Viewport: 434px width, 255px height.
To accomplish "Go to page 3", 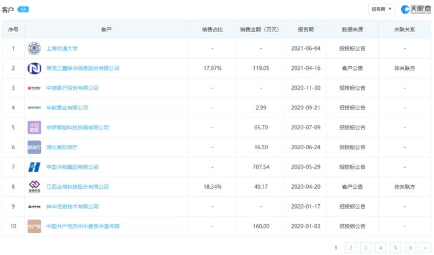I will click(366, 248).
